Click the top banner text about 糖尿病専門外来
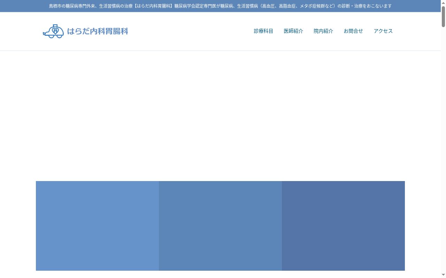The image size is (446, 278). (220, 6)
